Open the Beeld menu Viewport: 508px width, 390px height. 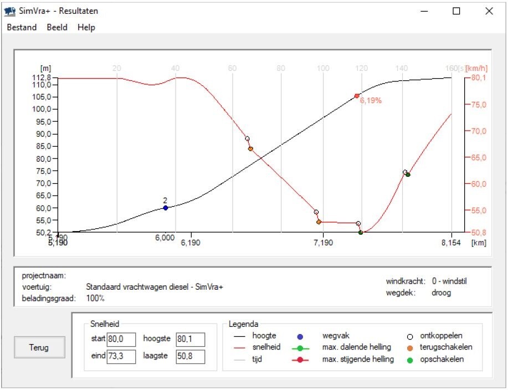(57, 27)
